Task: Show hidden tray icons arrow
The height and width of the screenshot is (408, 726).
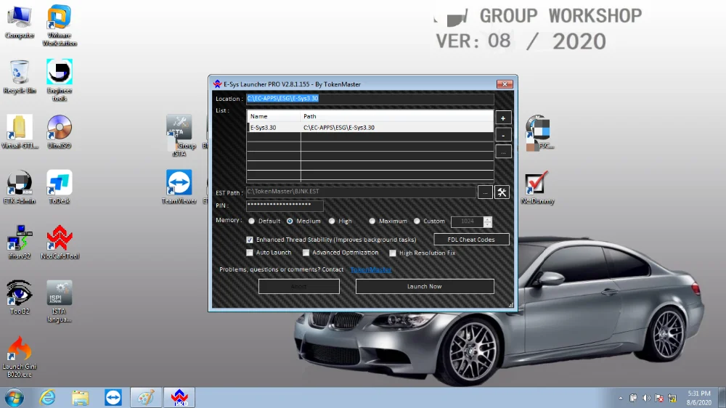Action: [621, 399]
